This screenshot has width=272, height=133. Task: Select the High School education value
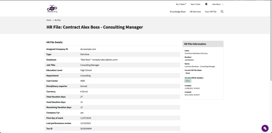click(86, 70)
